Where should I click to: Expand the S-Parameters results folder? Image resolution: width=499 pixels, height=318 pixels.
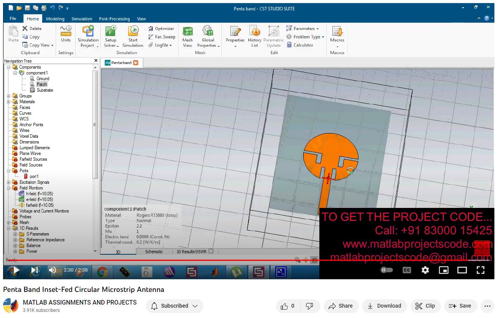coord(15,234)
